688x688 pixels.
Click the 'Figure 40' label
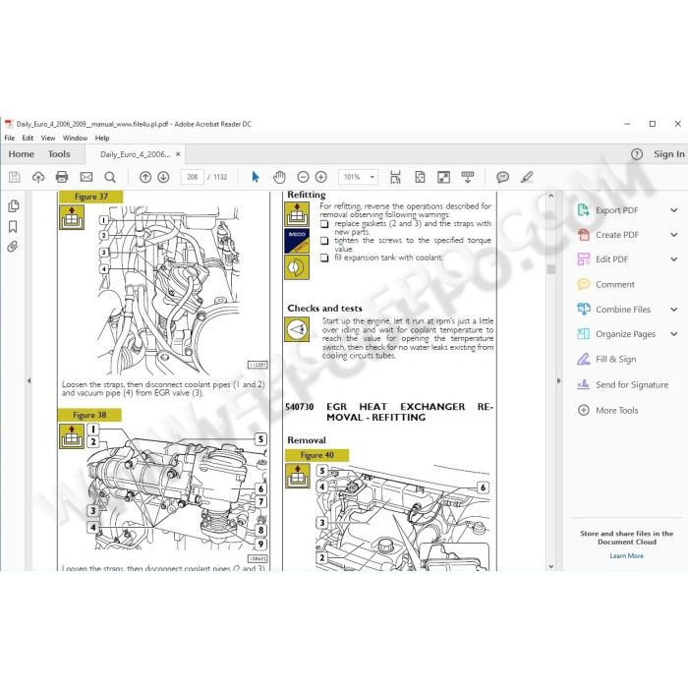pos(316,455)
